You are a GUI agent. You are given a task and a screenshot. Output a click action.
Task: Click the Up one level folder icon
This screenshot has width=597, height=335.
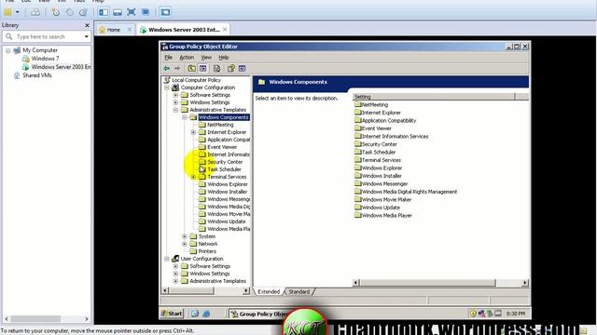pos(191,68)
